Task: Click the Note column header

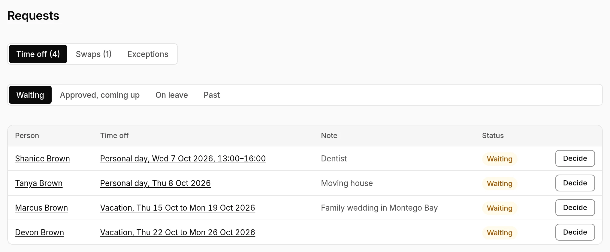Action: click(x=329, y=136)
